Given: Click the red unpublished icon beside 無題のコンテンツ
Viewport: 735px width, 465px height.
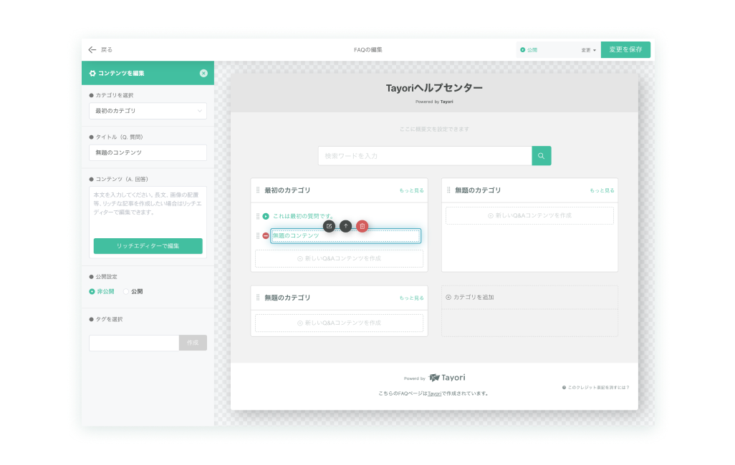Looking at the screenshot, I should pos(266,235).
